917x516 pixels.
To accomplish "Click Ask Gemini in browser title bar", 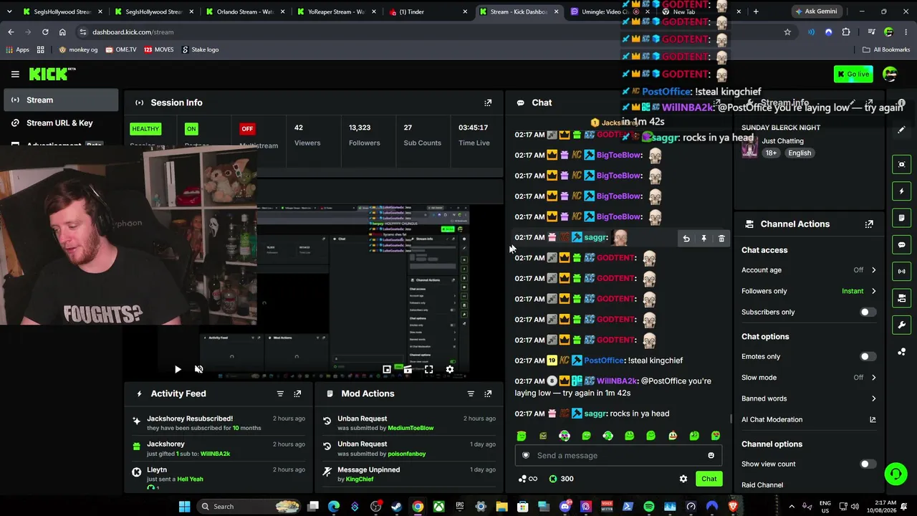I will [816, 11].
